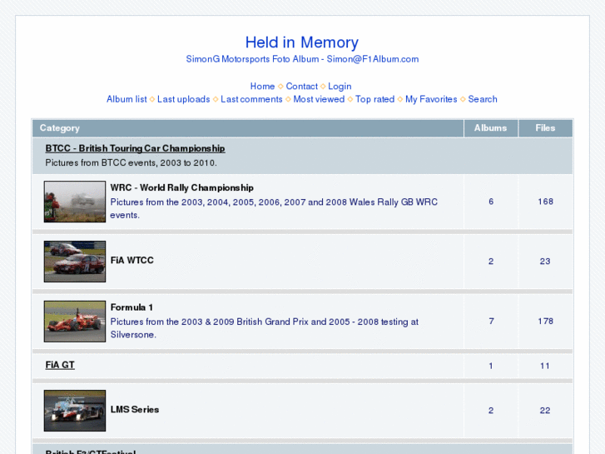Image resolution: width=605 pixels, height=454 pixels.
Task: Open the FiA GT category
Action: [x=60, y=365]
